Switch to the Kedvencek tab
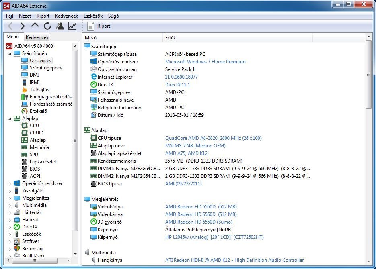The image size is (376, 269). [x=37, y=37]
